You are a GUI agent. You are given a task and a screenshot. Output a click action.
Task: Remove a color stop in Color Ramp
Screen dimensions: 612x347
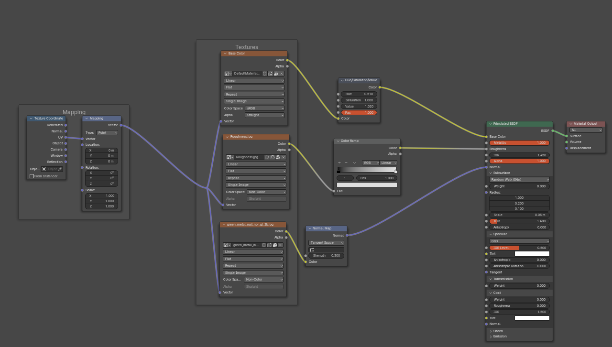346,163
